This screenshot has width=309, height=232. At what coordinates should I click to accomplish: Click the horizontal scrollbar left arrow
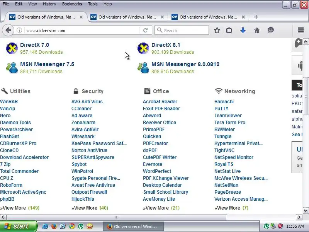point(3,217)
